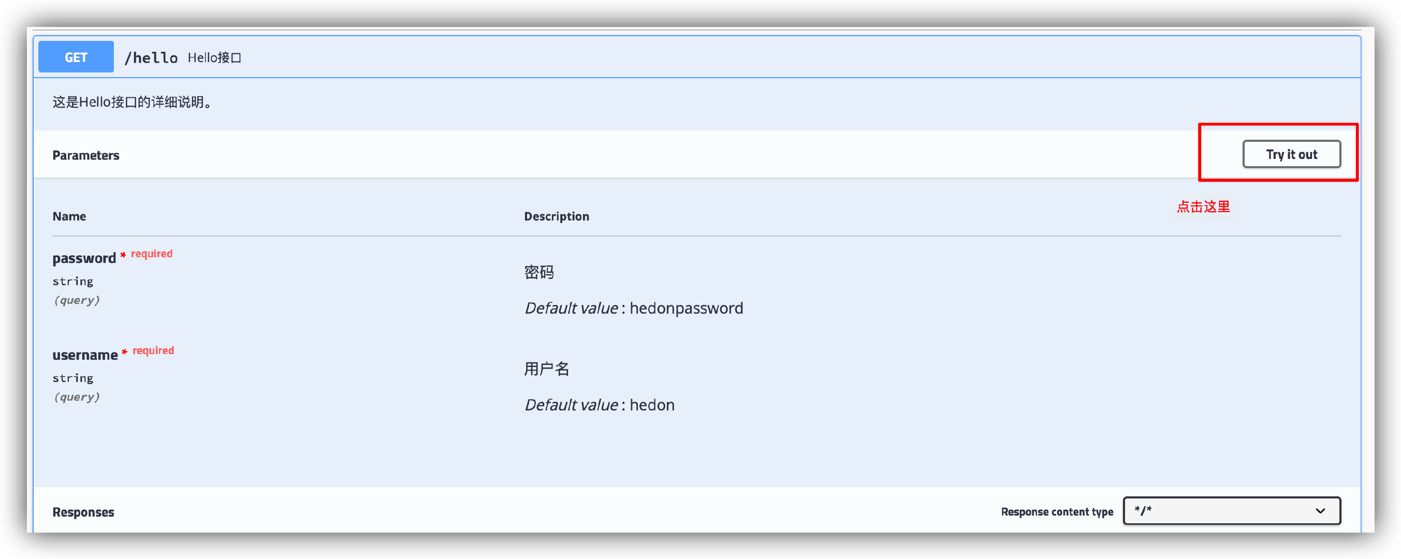Click the red required label beside password

point(151,253)
